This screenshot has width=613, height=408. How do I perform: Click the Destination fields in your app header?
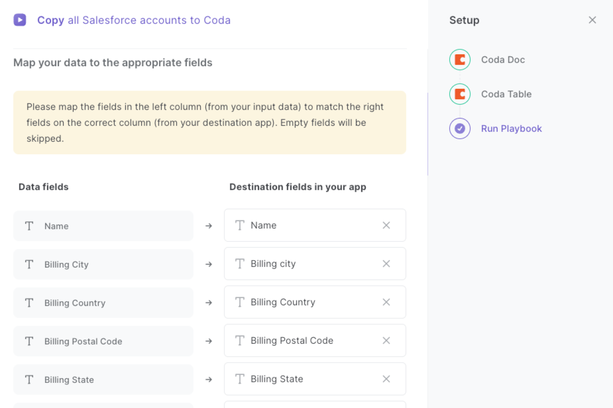(298, 187)
